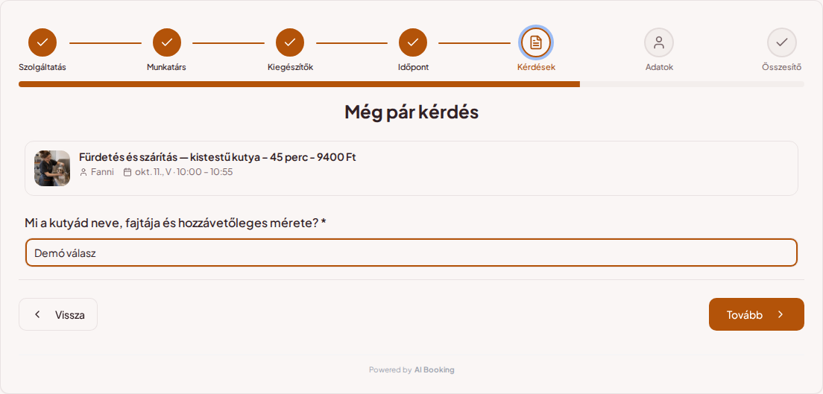823x394 pixels.
Task: Select the Kérdések step label
Action: pyautogui.click(x=536, y=67)
